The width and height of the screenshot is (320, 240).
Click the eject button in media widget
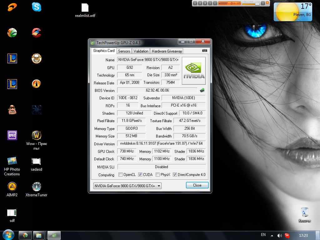(x=263, y=3)
